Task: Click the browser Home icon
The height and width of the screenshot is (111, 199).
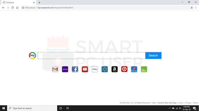Action: pyautogui.click(x=17, y=8)
